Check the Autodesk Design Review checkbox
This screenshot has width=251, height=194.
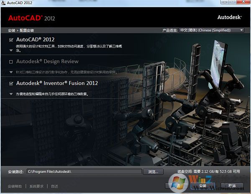click(11, 62)
